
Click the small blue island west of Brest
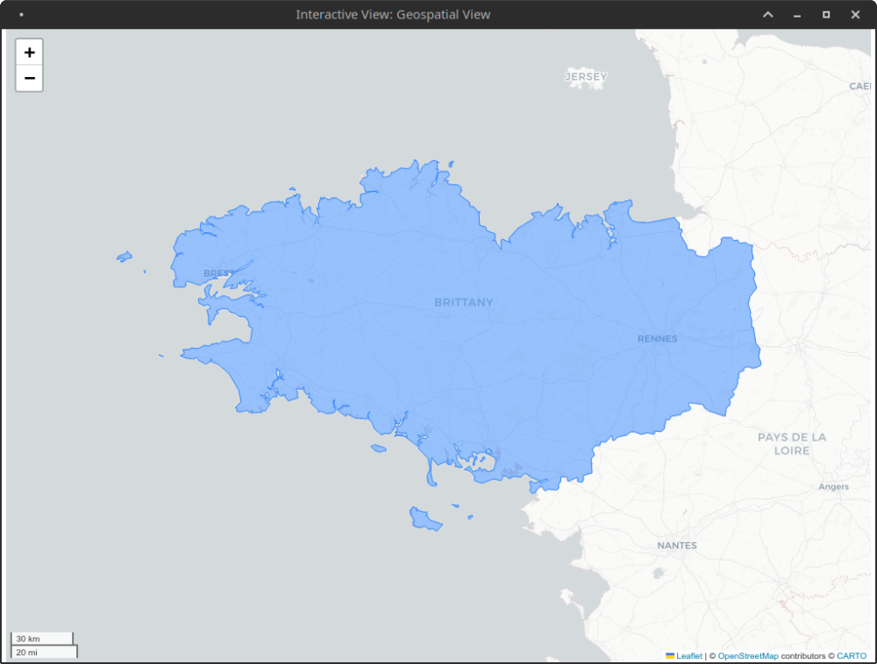point(125,257)
